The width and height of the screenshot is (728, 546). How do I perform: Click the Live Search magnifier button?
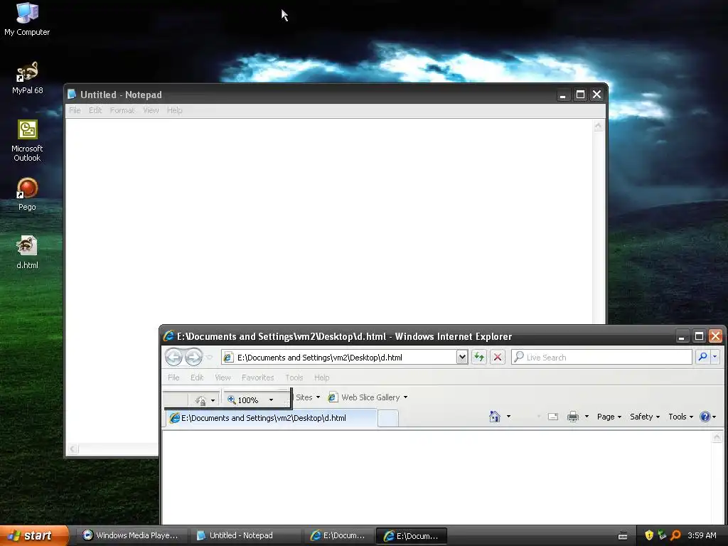pos(702,357)
